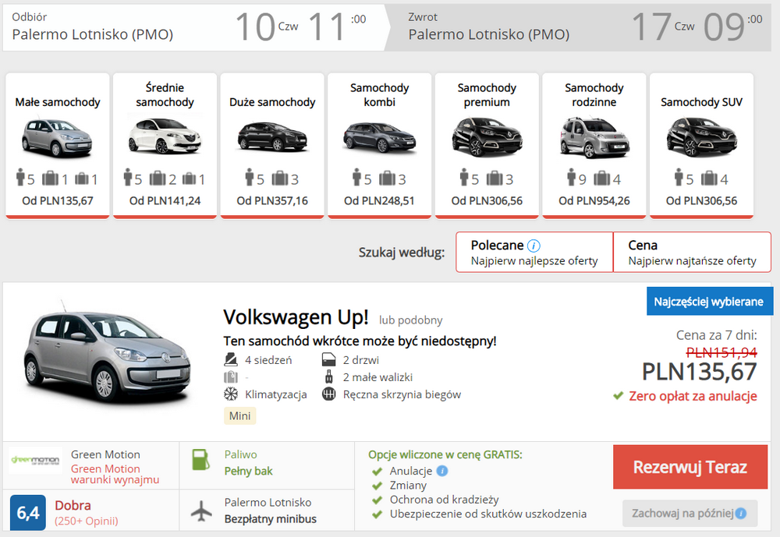Select the Samochody SUV category card

702,146
